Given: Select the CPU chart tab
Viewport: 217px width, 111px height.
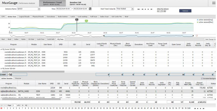Looking at the screenshot, I should tap(3, 17).
